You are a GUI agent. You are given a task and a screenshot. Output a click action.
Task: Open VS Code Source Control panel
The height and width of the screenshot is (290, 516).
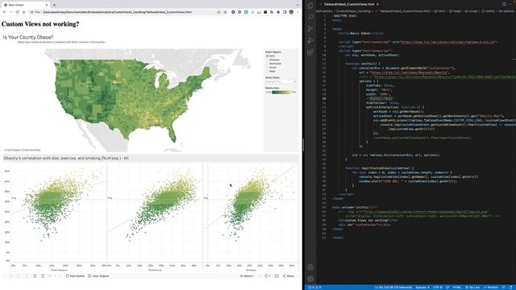(310, 29)
